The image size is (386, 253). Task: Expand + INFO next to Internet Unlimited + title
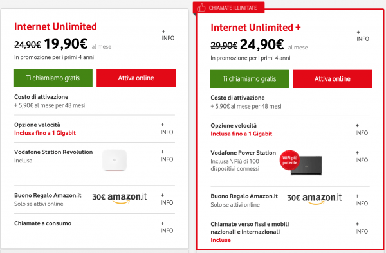pyautogui.click(x=363, y=36)
